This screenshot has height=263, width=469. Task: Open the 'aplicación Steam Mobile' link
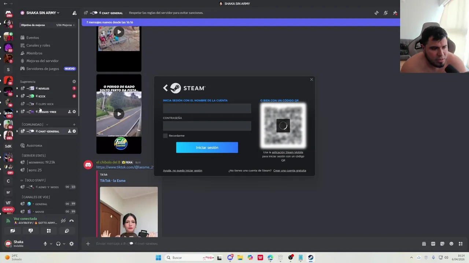click(x=287, y=152)
